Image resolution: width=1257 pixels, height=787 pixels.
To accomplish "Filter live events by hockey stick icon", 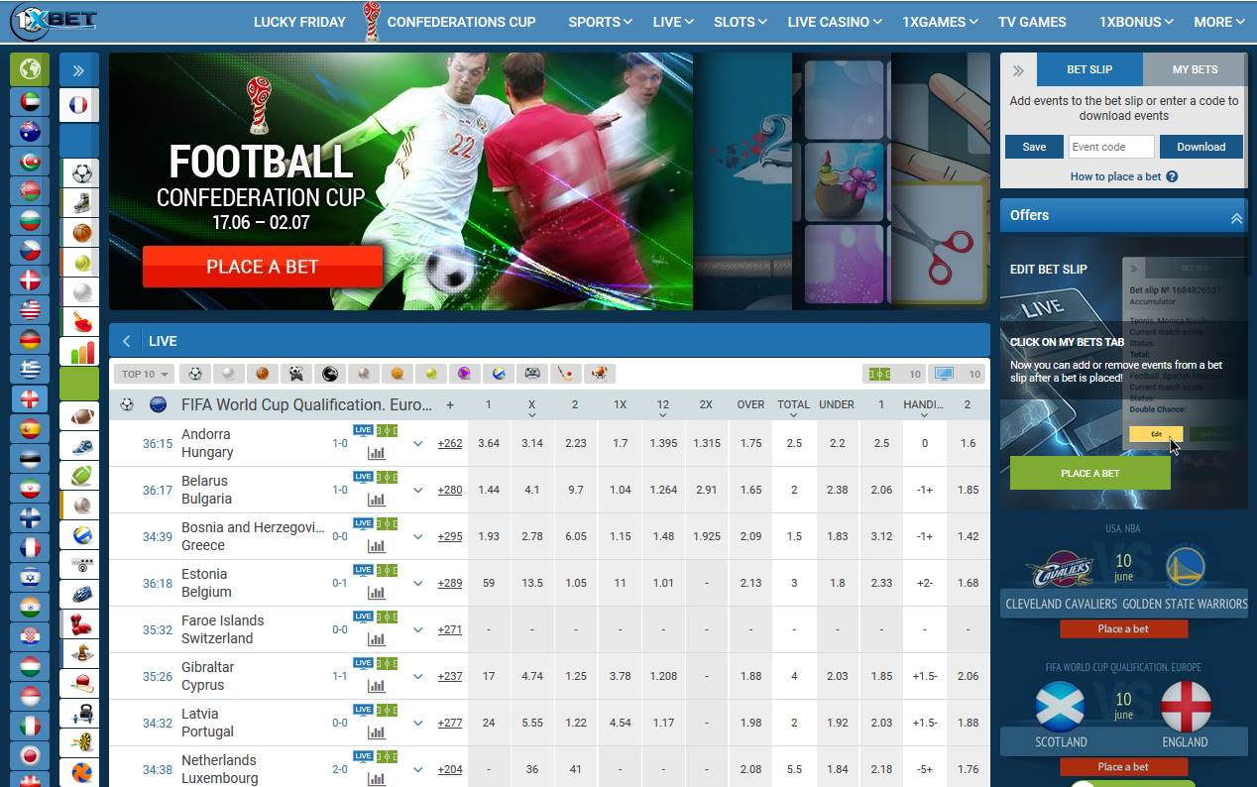I will 566,374.
